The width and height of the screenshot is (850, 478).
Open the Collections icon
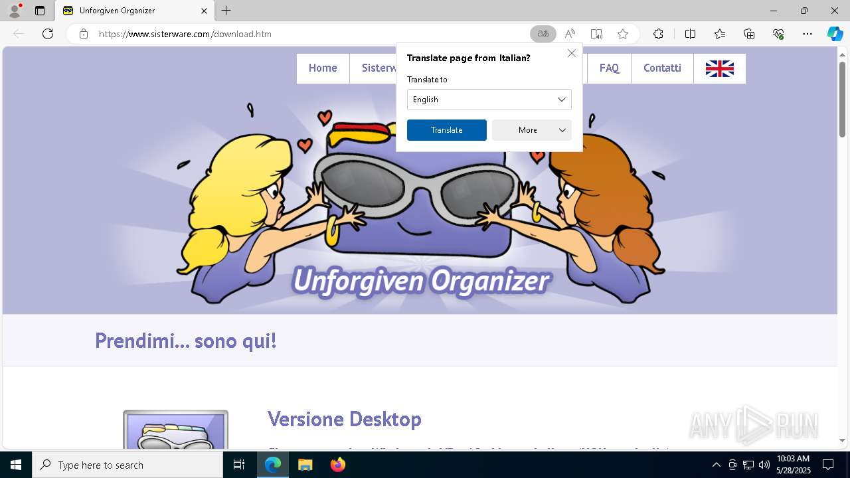point(749,34)
